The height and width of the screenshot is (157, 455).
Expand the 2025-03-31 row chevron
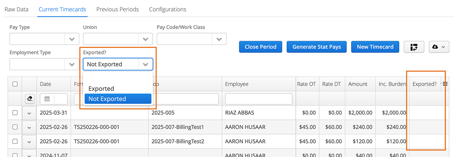(29, 113)
